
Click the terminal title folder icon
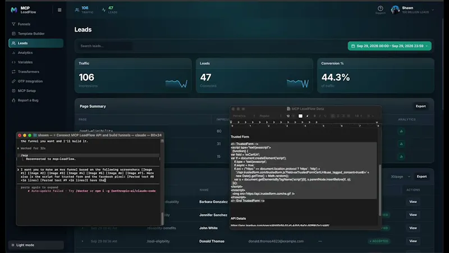(x=35, y=135)
